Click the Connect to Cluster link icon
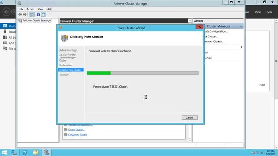278x156 pixels. pos(66,135)
